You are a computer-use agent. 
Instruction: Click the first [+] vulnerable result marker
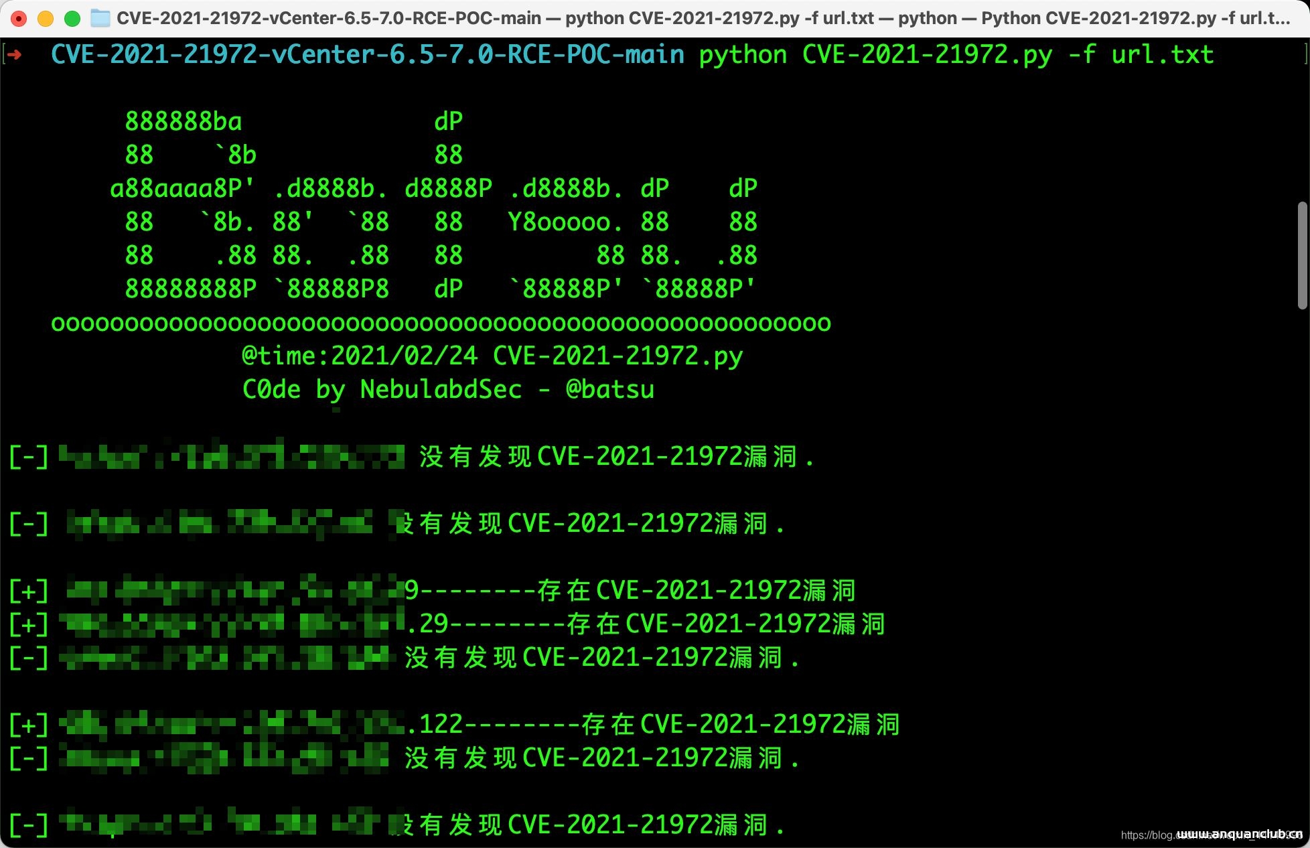pyautogui.click(x=29, y=591)
